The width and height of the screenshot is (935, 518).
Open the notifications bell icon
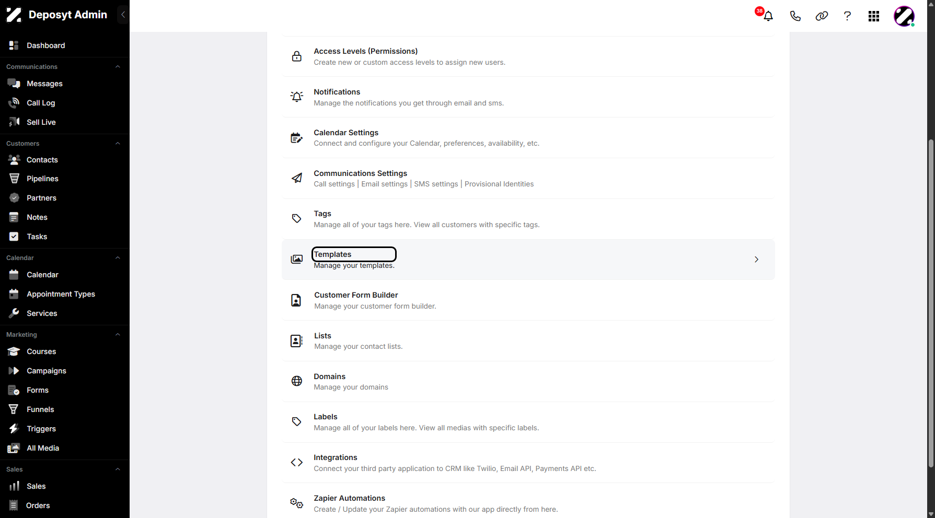[768, 16]
